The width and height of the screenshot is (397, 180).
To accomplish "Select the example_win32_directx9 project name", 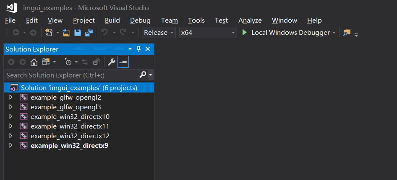I will click(x=69, y=146).
